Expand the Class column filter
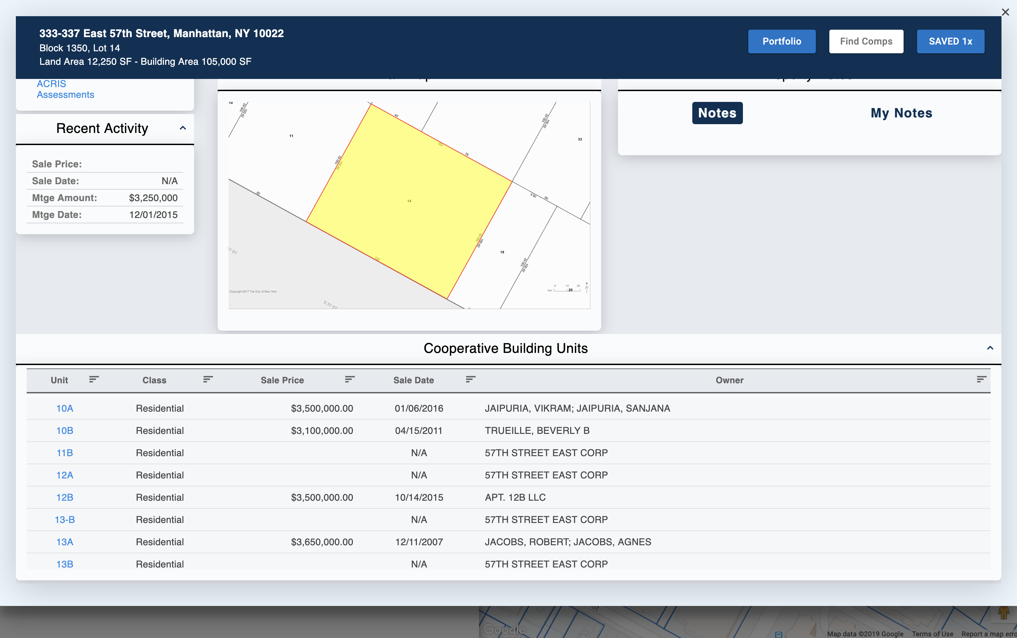This screenshot has width=1017, height=638. [x=208, y=380]
